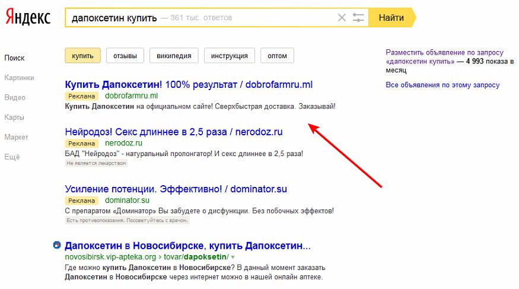Click snippet text Сверхбыстрая доставка. Заказывай!
The height and width of the screenshot is (289, 519).
275,107
